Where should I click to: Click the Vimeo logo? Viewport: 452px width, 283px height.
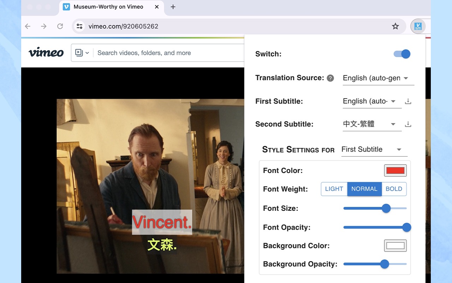coord(46,52)
